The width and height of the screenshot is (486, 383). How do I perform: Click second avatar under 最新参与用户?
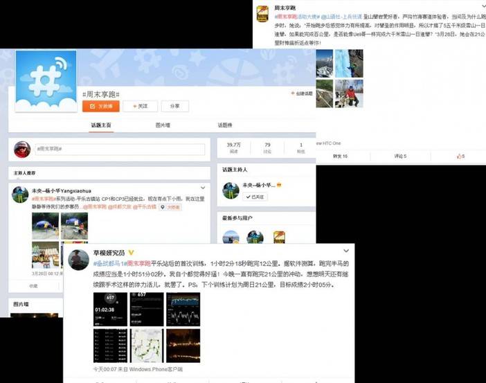point(255,238)
